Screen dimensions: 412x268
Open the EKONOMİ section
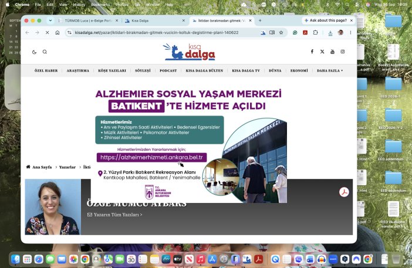pyautogui.click(x=299, y=70)
